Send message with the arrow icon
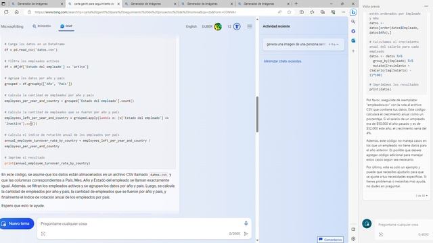This screenshot has width=433, height=243. pos(246,234)
